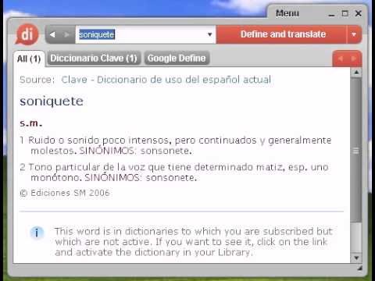The height and width of the screenshot is (281, 375).
Task: Open the Menu in the title bar
Action: [x=287, y=13]
